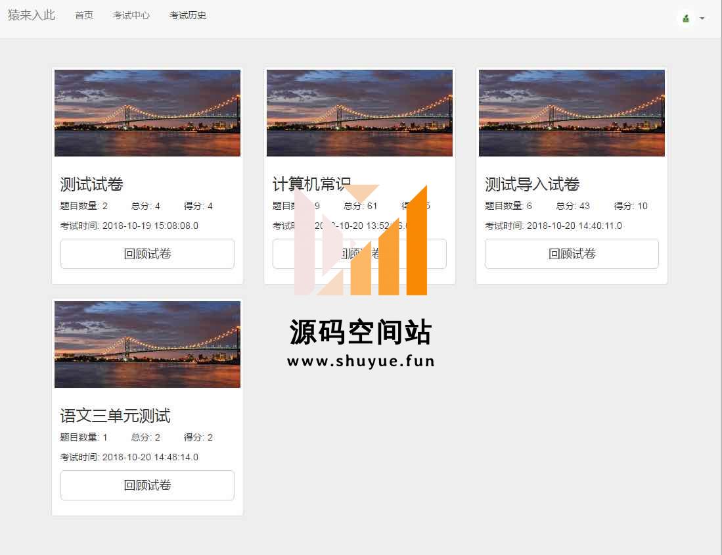Click 回顾试卷 for 测试试卷
Screen dimensions: 722x555
click(147, 254)
